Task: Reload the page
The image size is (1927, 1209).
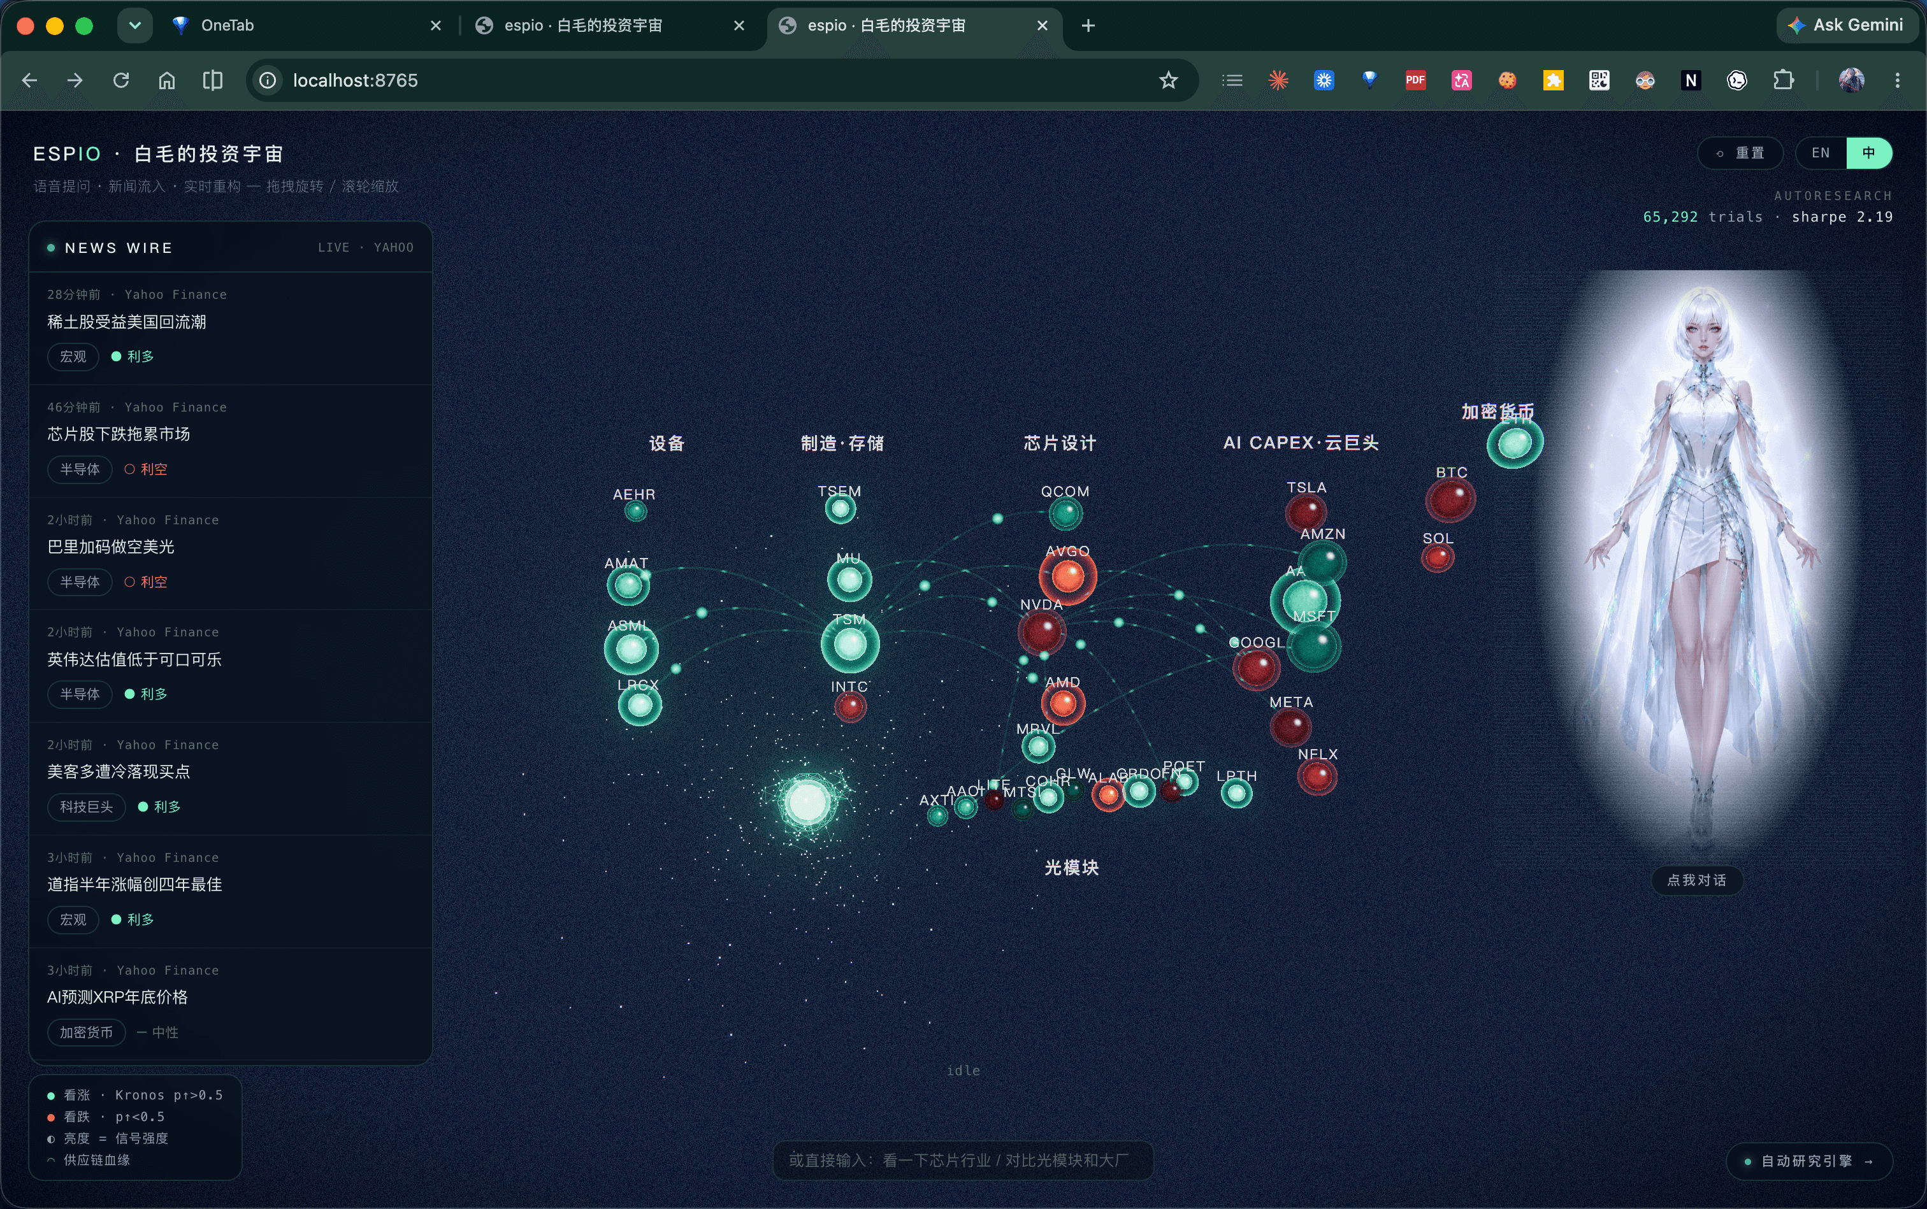Action: point(121,80)
